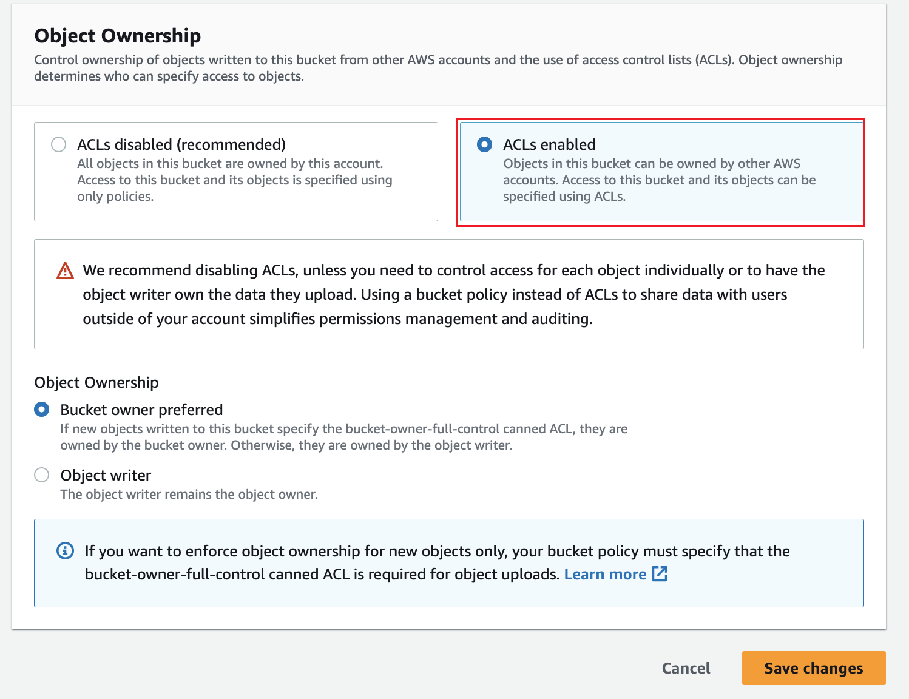Click the ACL recommendation warning message
The width and height of the screenshot is (909, 699).
[453, 294]
